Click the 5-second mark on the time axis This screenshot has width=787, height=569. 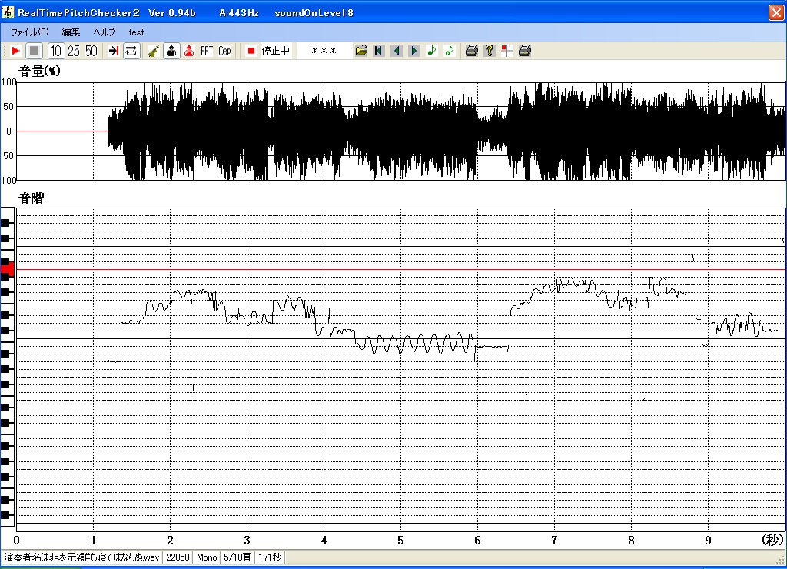(400, 541)
